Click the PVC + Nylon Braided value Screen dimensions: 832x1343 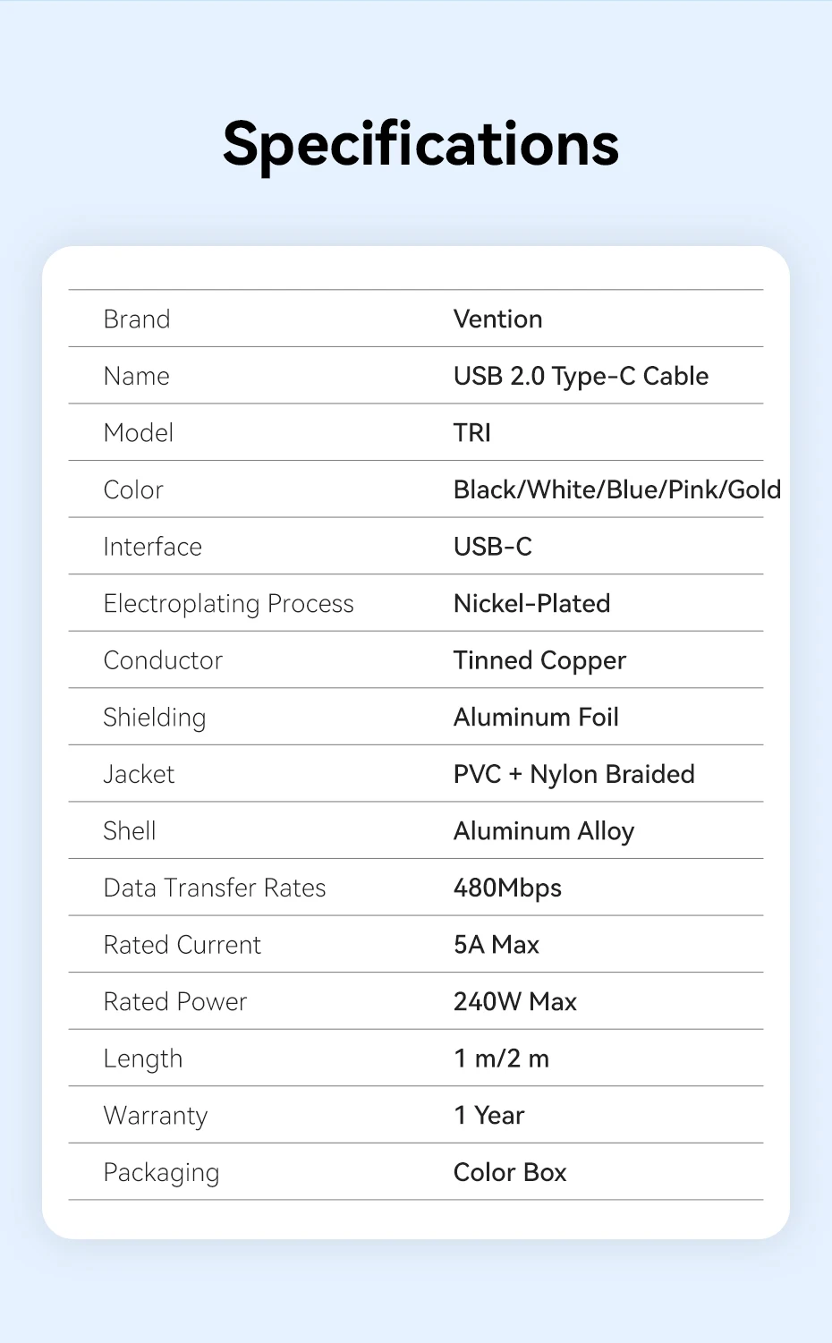point(573,774)
